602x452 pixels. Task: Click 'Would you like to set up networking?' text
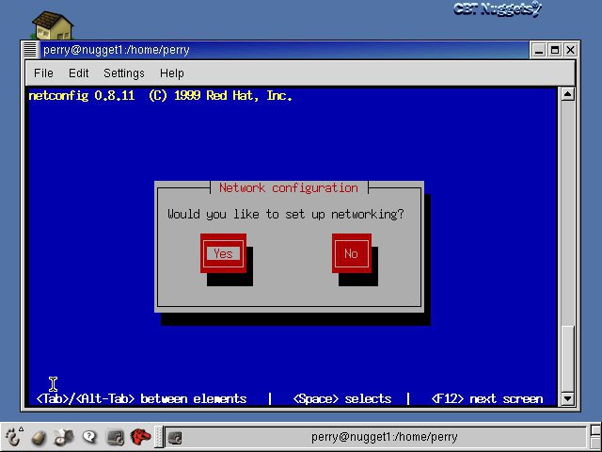[286, 214]
